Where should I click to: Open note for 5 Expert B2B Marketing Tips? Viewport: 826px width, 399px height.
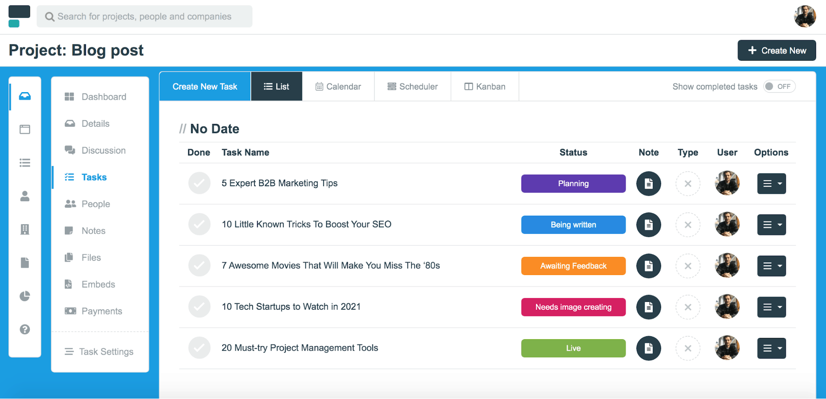(648, 183)
